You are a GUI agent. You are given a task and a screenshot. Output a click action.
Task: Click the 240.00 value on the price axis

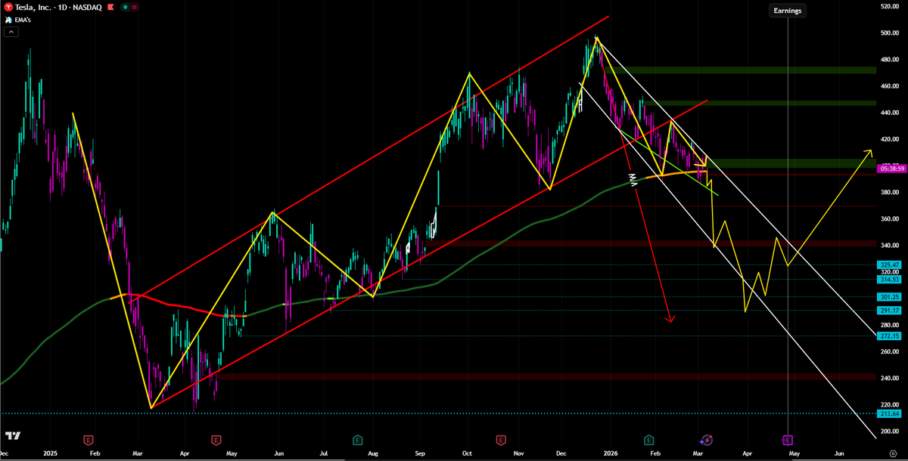click(889, 378)
